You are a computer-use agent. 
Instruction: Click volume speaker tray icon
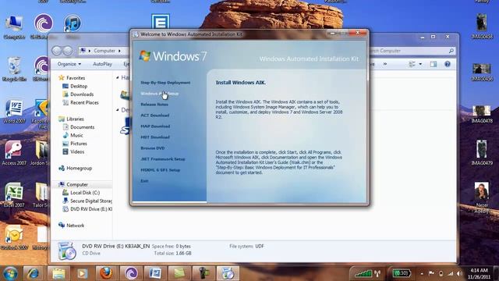pyautogui.click(x=459, y=273)
